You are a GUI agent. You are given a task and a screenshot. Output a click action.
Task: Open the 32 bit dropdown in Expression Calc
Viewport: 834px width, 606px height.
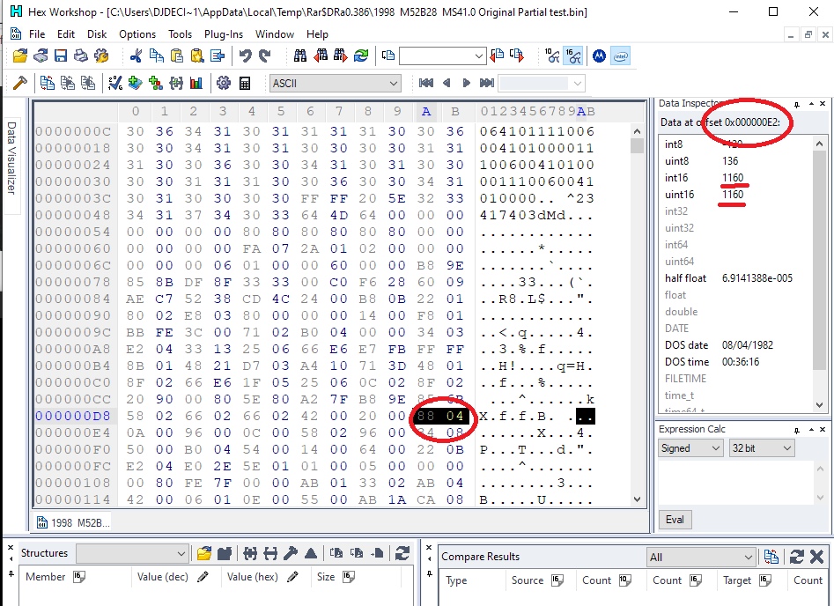761,448
